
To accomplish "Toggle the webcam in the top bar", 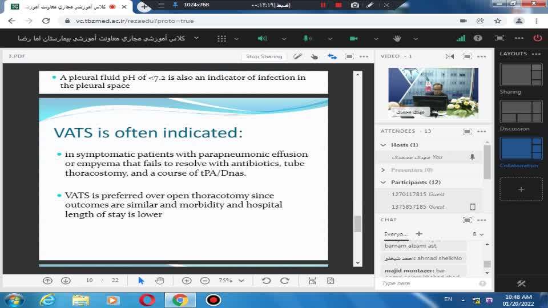I will point(353,38).
